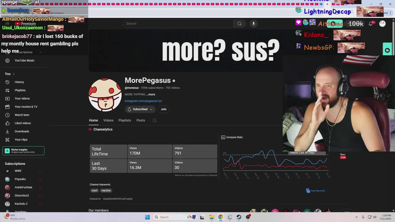The height and width of the screenshot is (222, 395).
Task: Click the MorePegasus mushroom channel avatar
Action: [105, 95]
